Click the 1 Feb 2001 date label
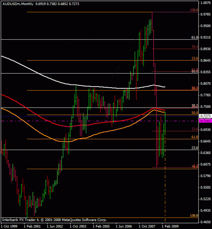The image size is (212, 229). 32,226
